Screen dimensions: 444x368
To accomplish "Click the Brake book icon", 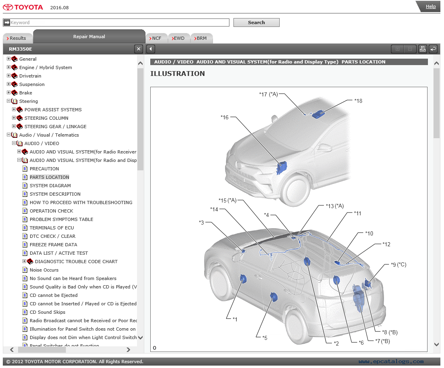I will tap(14, 93).
